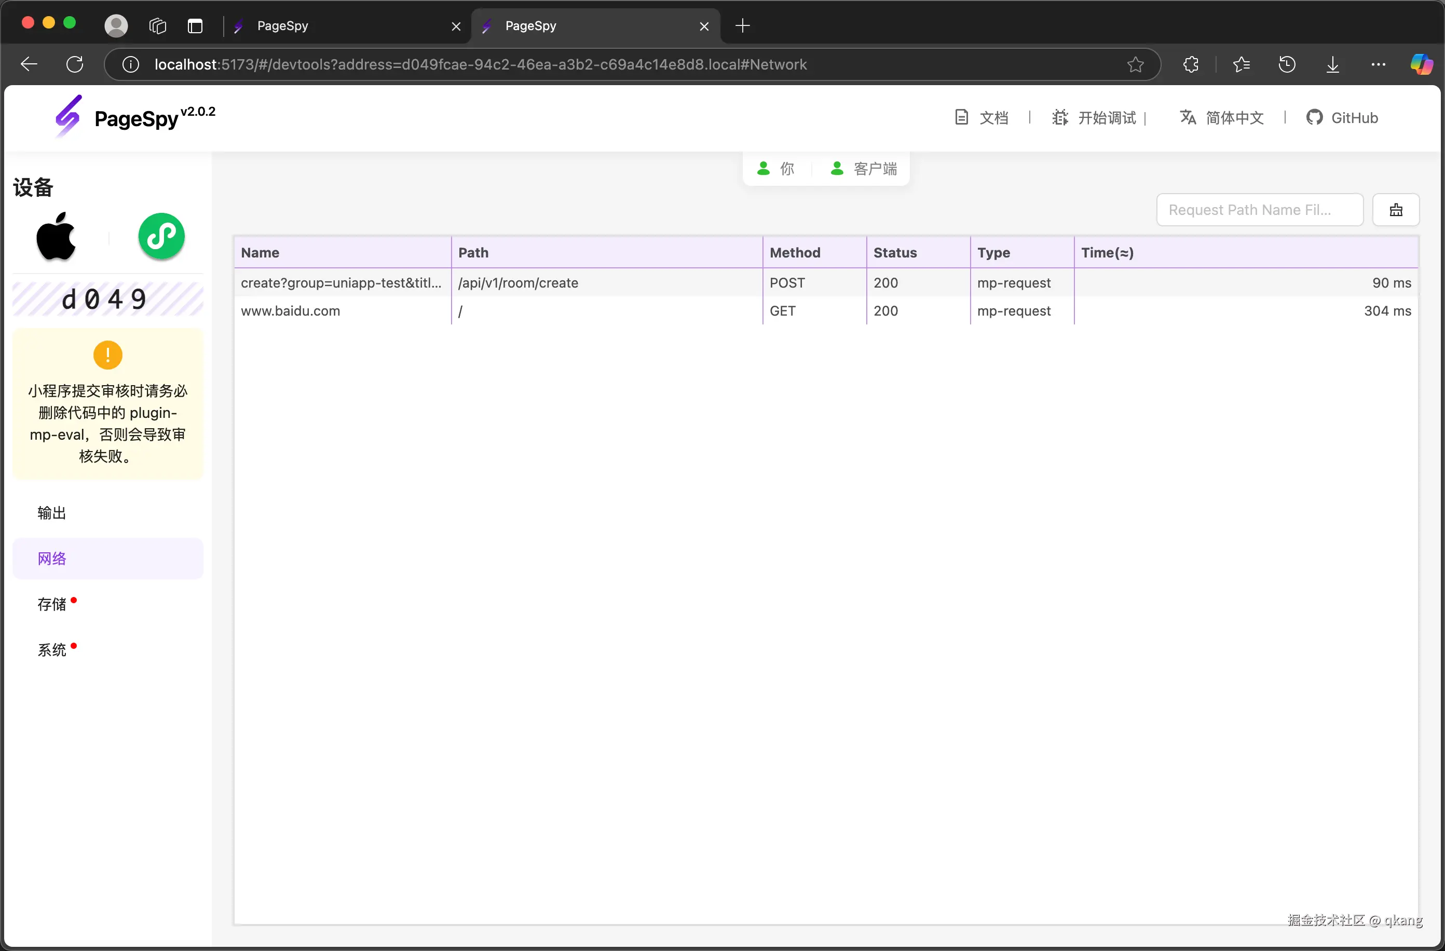Click the browser reload button

[75, 64]
